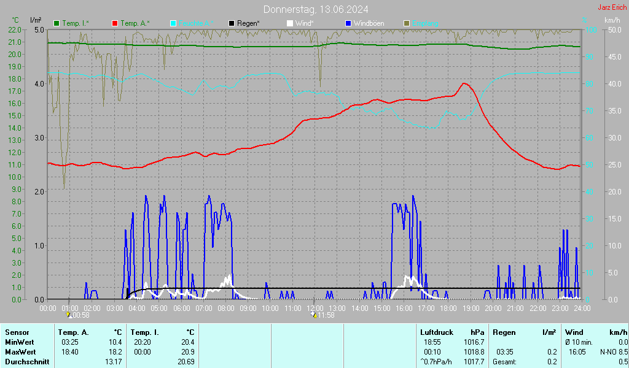Click the green °C axis unit label
The width and height of the screenshot is (629, 368).
coord(15,20)
